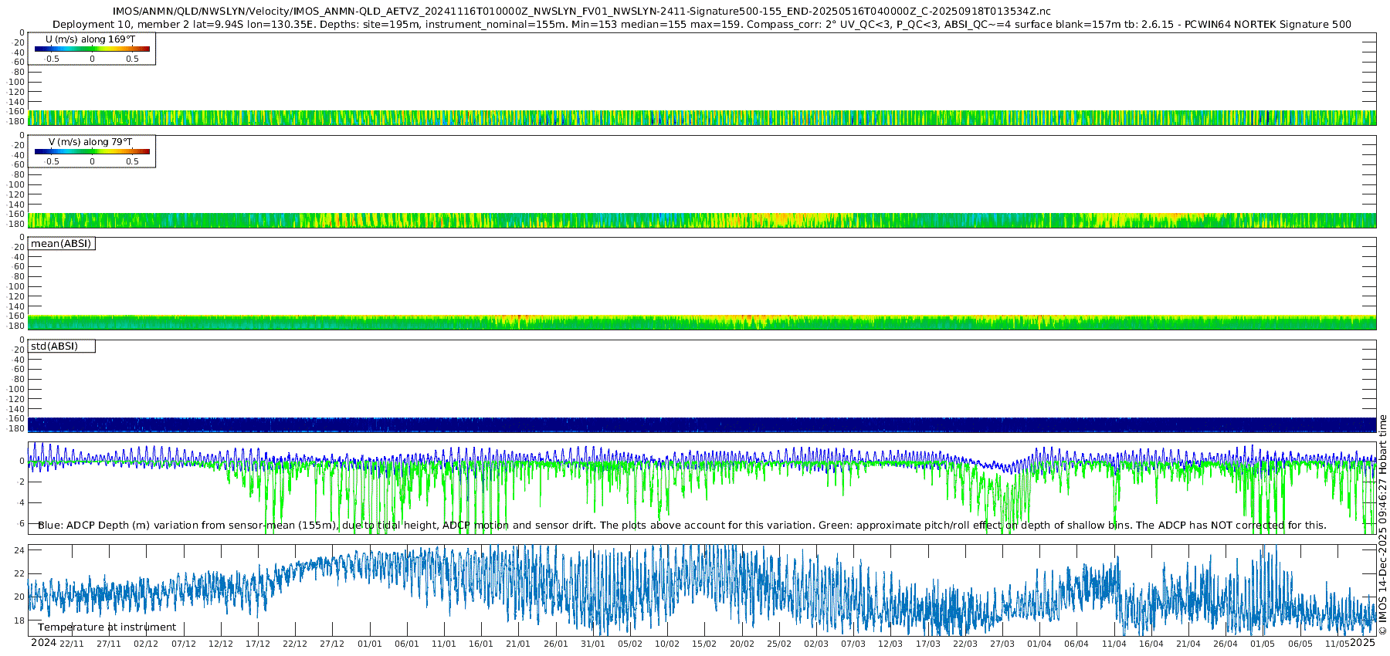Screen dimensions: 1390x656
Task: Click the 2024 year label
Action: point(43,643)
